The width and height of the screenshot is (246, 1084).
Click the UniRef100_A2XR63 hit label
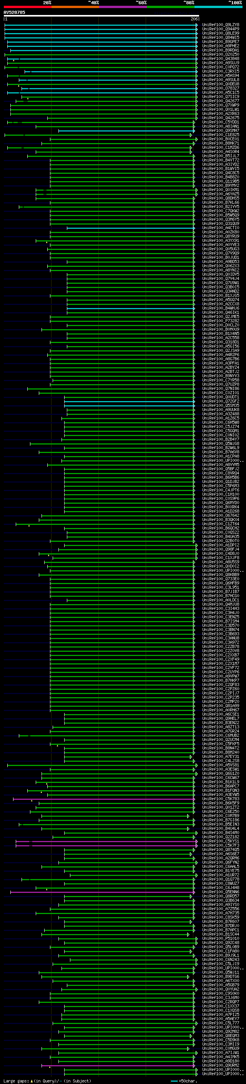(221, 113)
